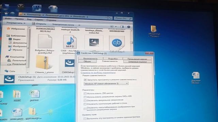218x122 pixels.
Task: Select the MP3 audio file icon
Action: coord(70,42)
